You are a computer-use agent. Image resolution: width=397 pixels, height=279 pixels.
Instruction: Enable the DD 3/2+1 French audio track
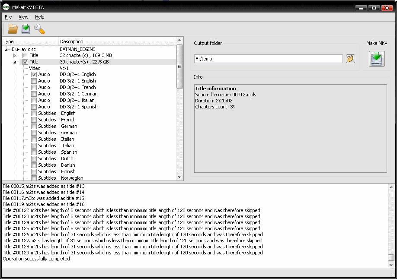[34, 88]
